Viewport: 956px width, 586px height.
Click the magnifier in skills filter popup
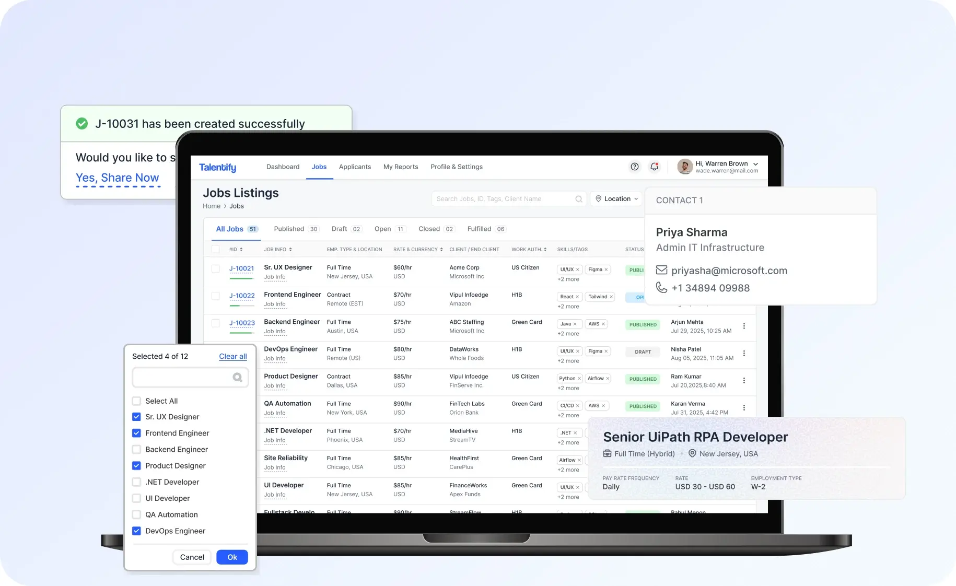tap(237, 377)
